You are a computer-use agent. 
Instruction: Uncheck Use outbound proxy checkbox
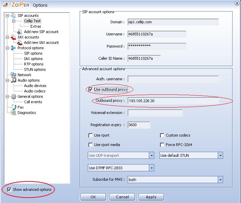(x=90, y=89)
